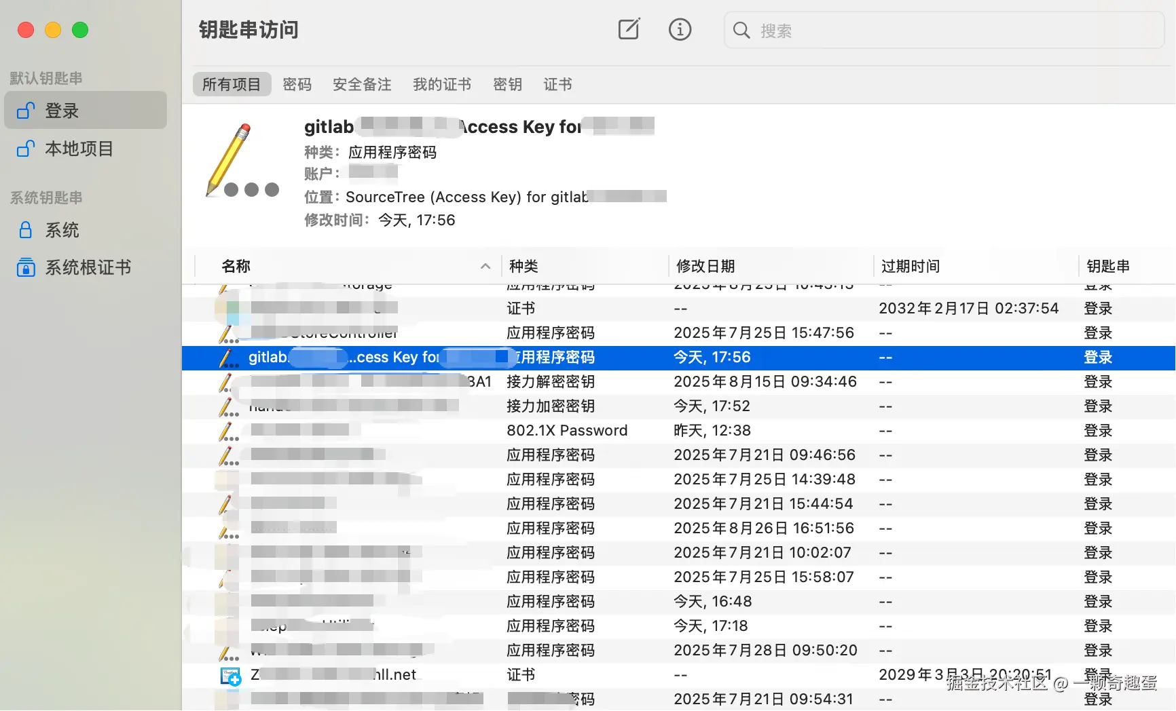
Task: Click the lock icon beside 系统
Action: (26, 230)
